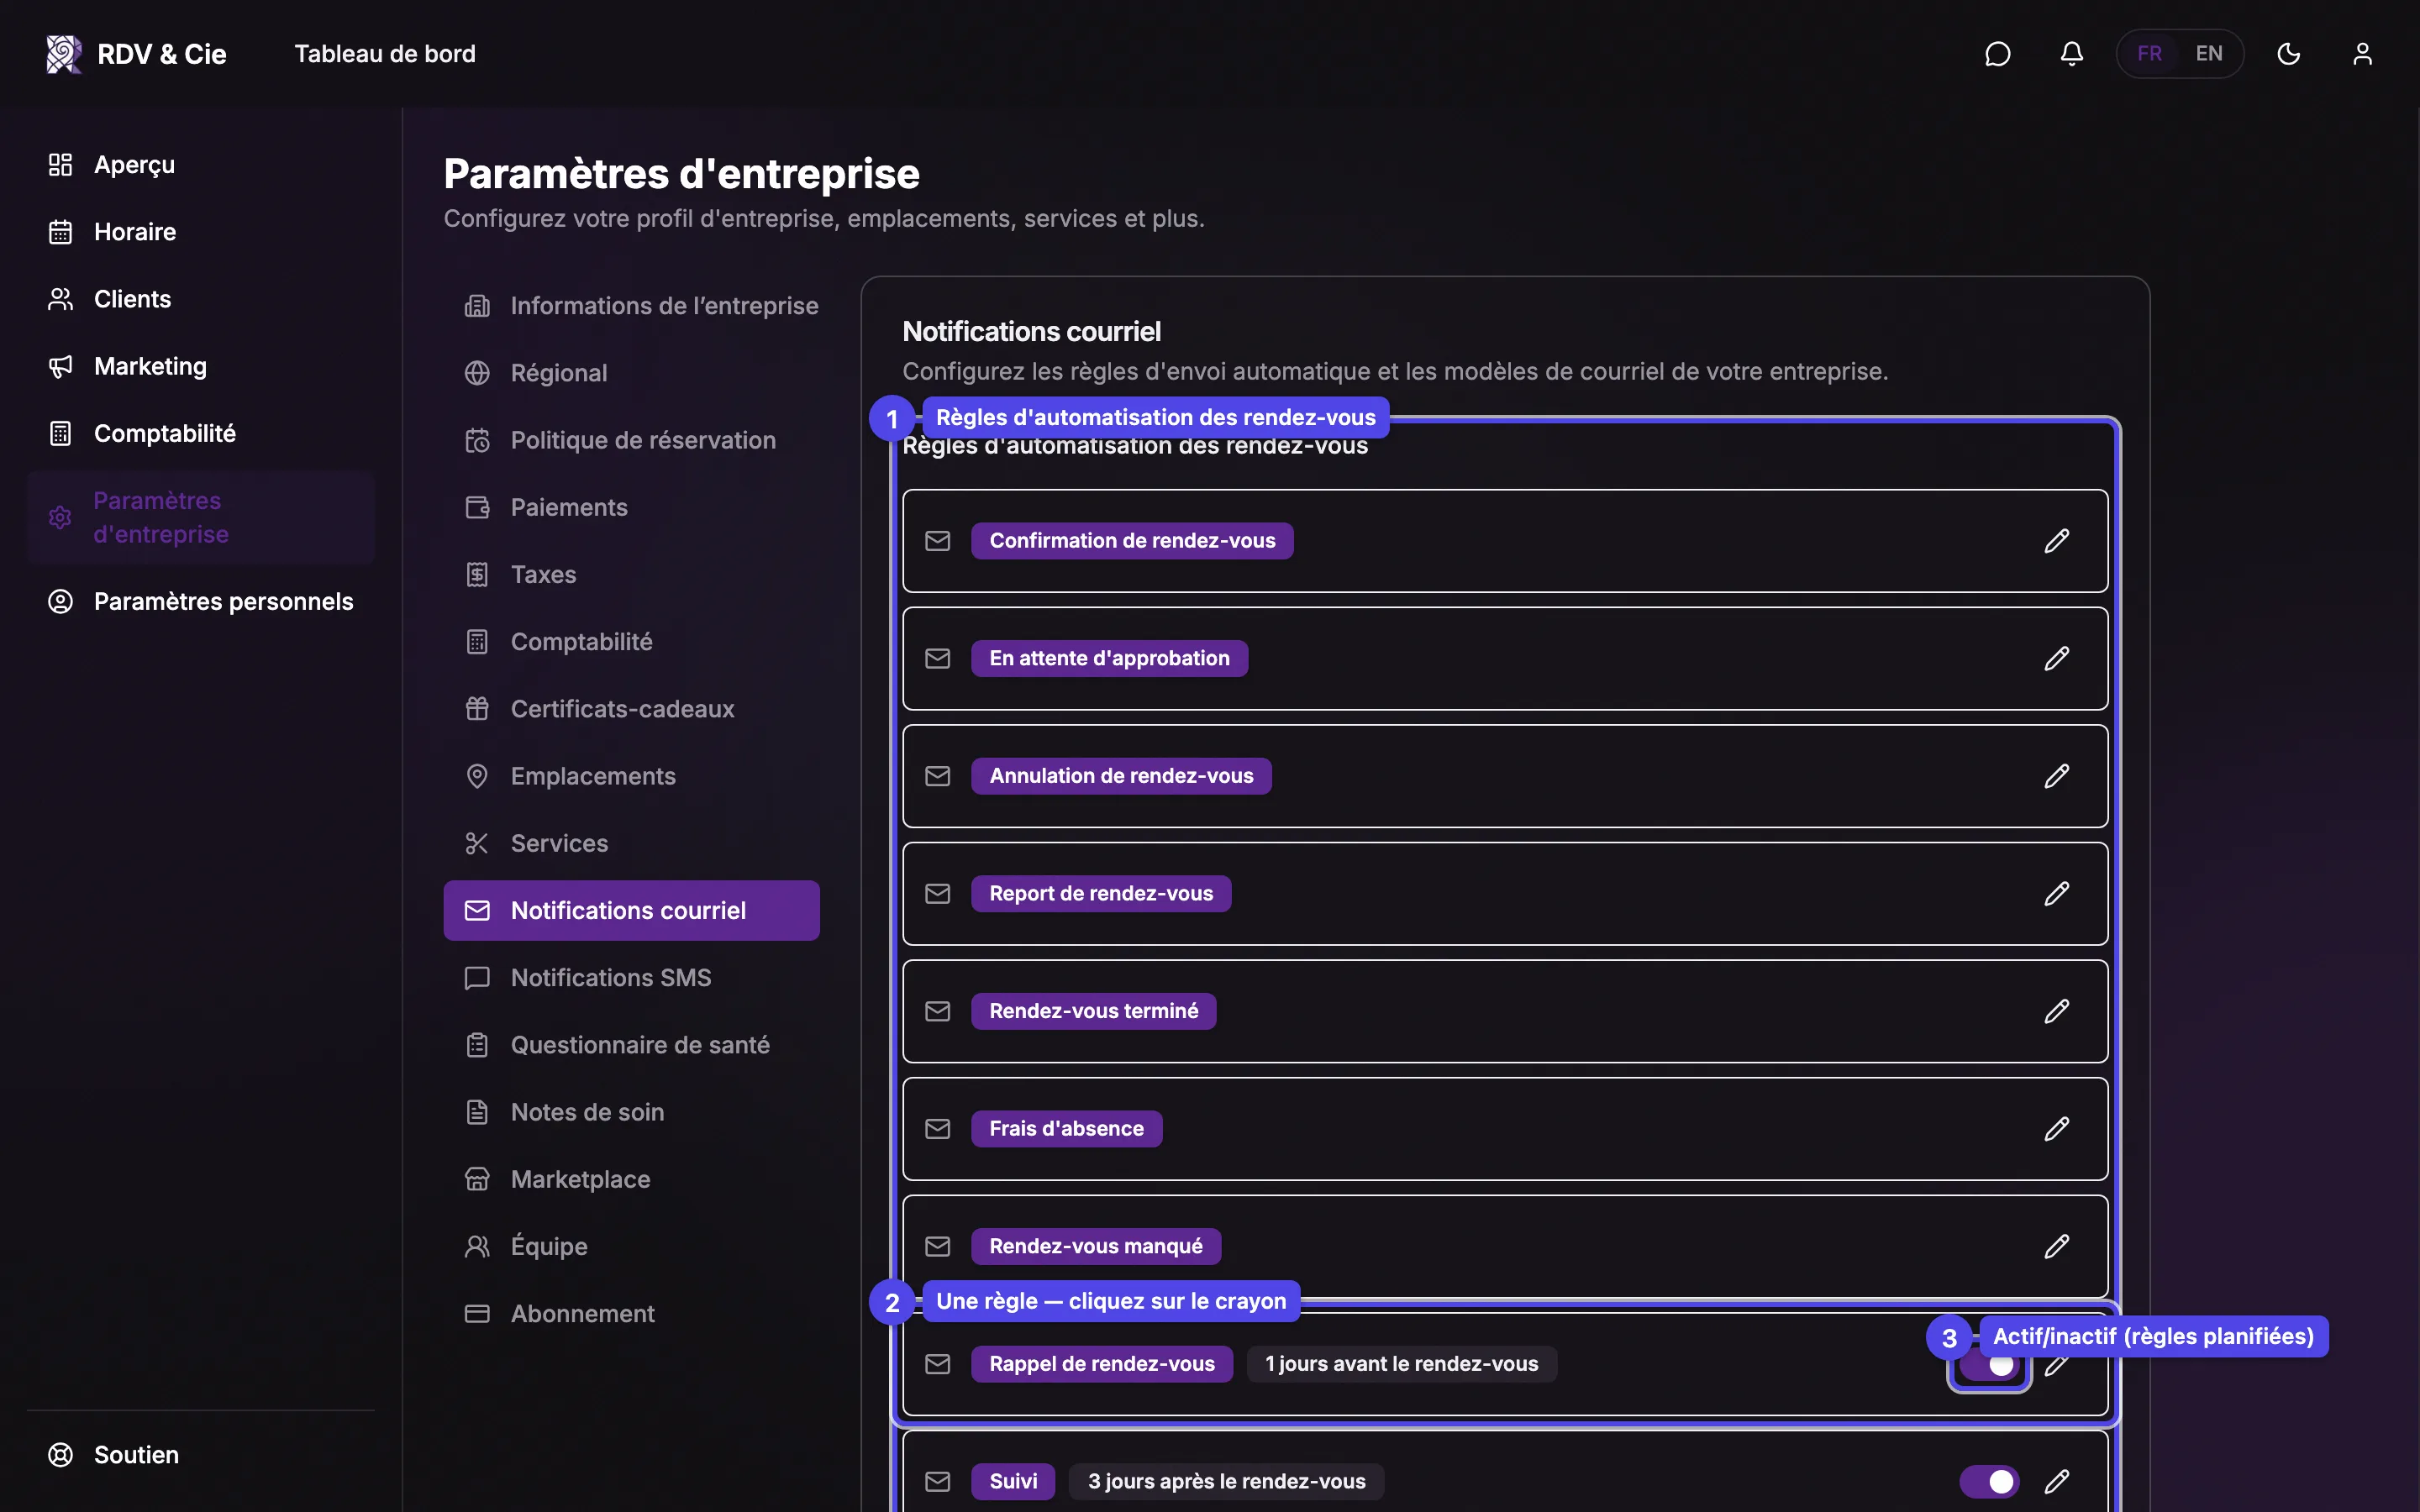Click envelope icon of Suivi row
The image size is (2420, 1512).
click(937, 1481)
